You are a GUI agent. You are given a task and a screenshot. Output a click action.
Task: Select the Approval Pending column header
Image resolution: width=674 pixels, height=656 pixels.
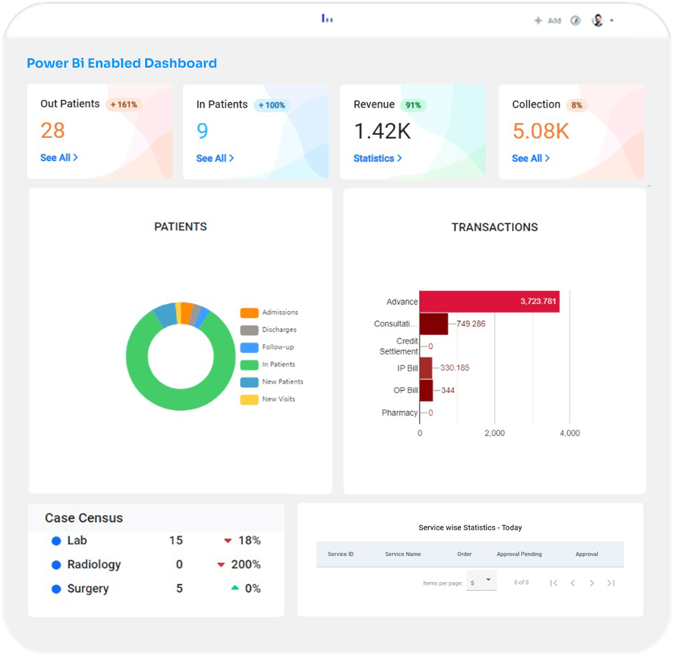pos(519,554)
